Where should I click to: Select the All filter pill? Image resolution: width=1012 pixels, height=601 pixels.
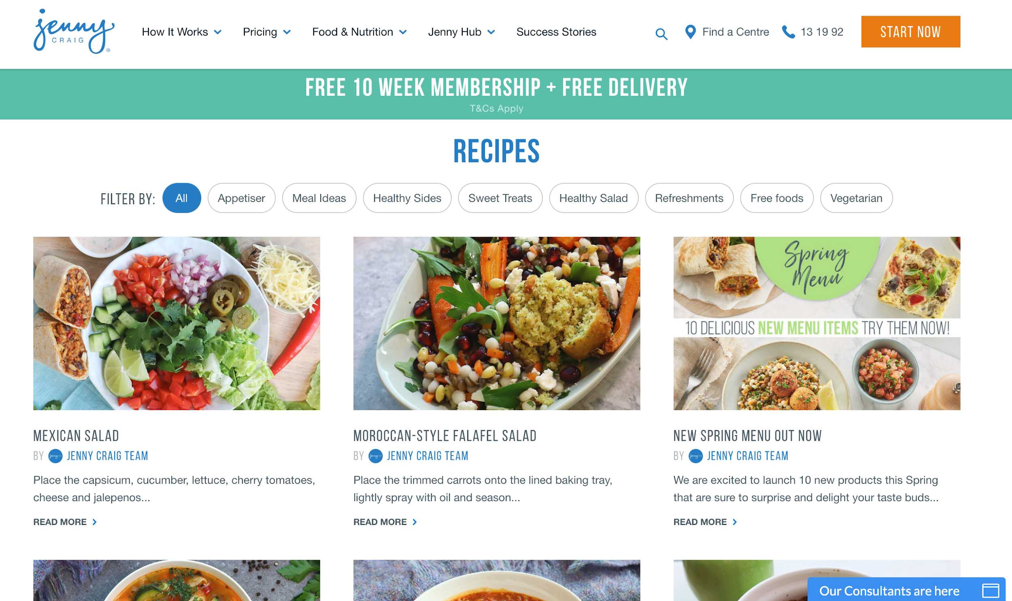point(182,198)
